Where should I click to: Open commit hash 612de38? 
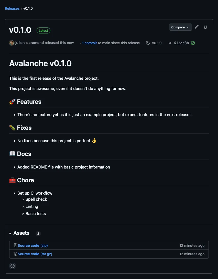[x=181, y=43]
